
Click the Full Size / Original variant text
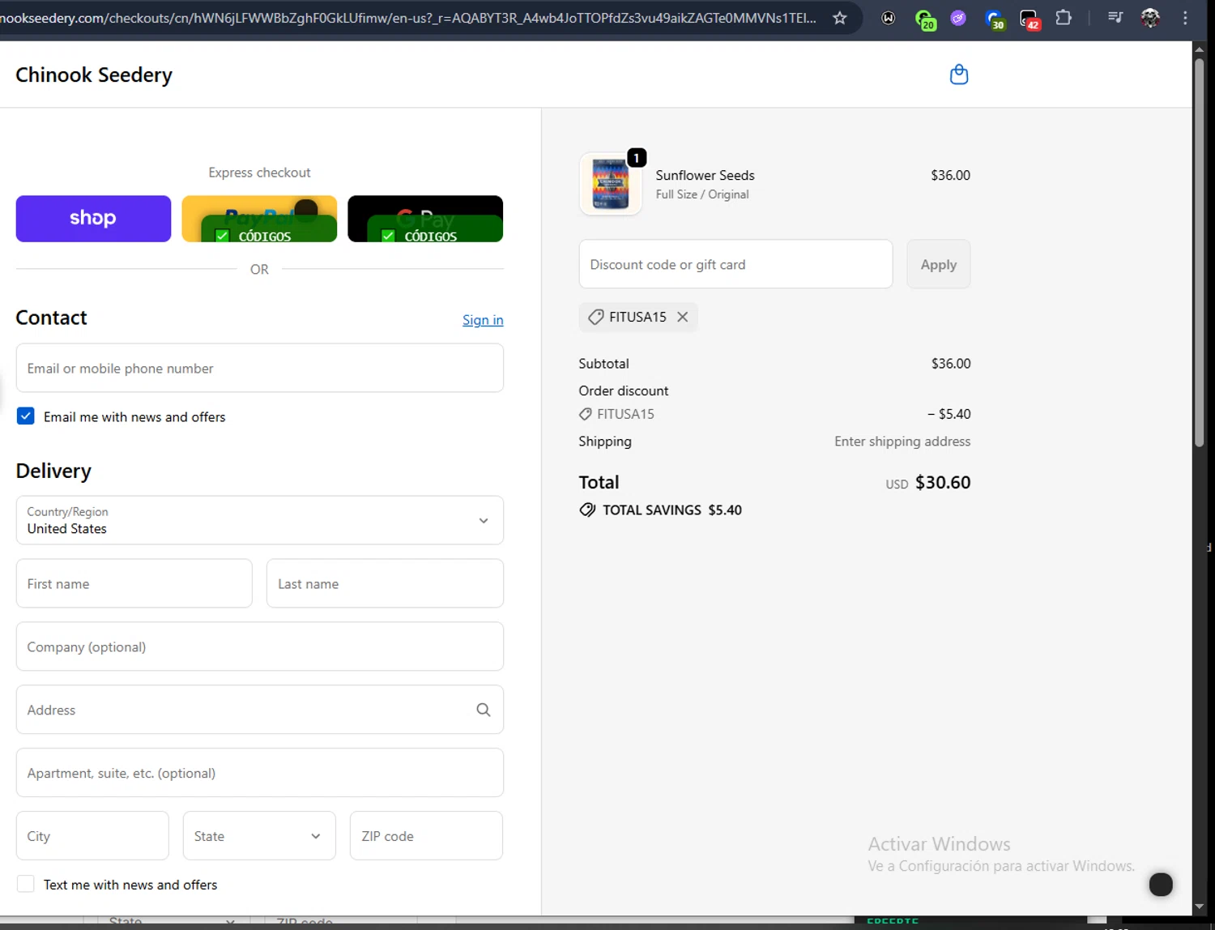[702, 194]
